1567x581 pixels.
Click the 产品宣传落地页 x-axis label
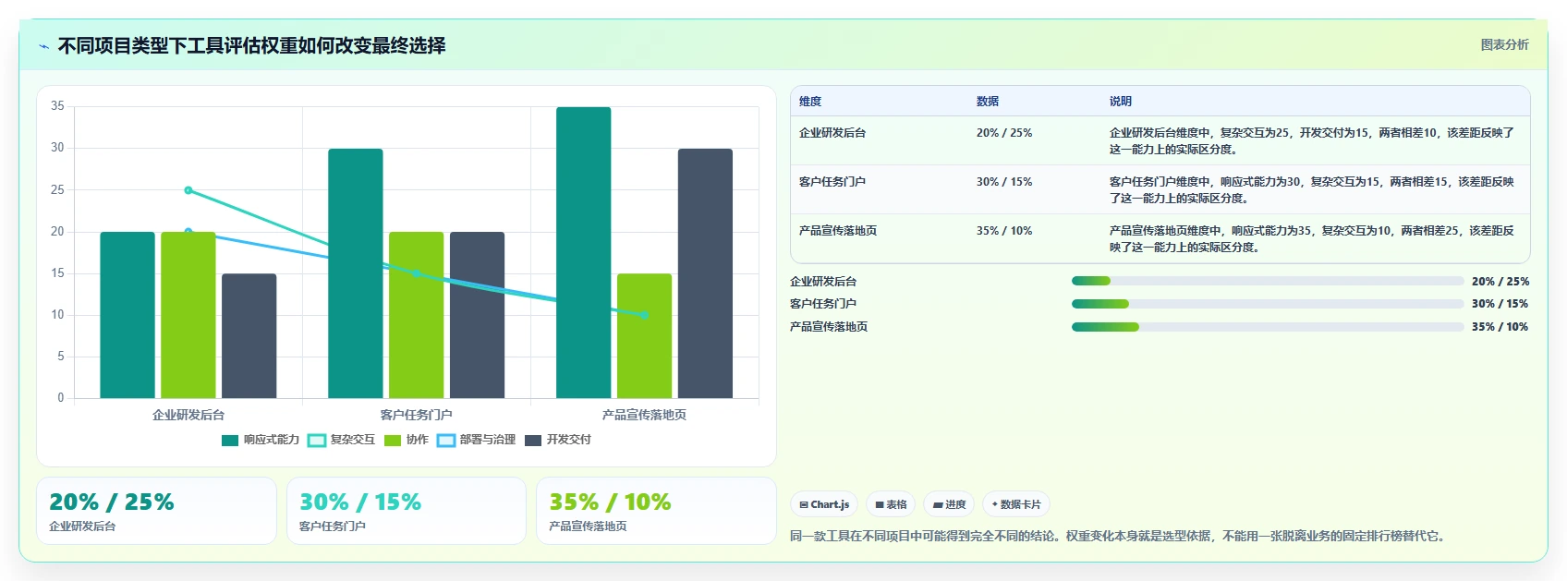645,415
